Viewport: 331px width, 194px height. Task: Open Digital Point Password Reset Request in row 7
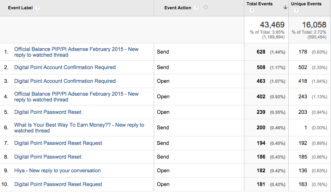coord(58,143)
